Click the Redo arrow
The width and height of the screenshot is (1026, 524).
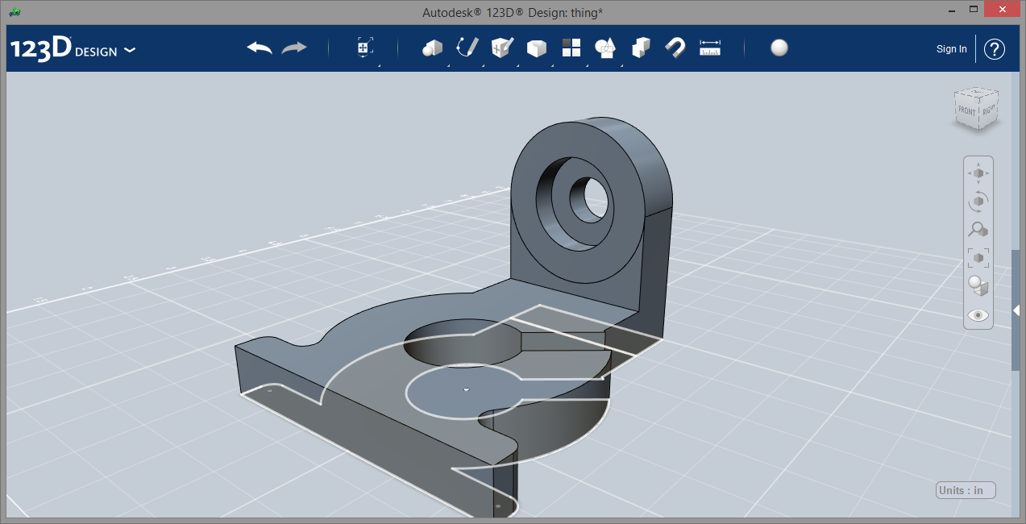pos(294,48)
